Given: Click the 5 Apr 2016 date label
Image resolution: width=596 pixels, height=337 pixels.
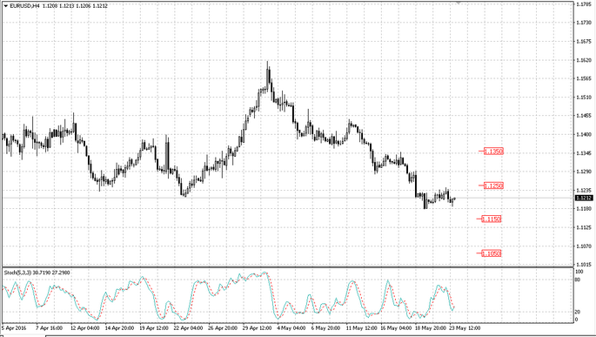Looking at the screenshot, I should (14, 328).
